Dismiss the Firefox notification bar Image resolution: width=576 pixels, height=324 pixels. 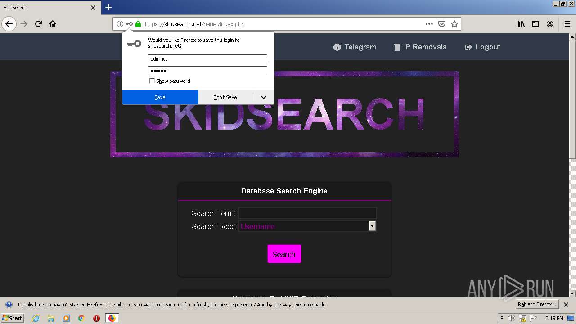[566, 305]
